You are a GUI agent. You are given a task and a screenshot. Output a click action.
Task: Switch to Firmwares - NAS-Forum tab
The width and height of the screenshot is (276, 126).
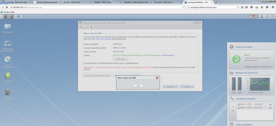[168, 2]
